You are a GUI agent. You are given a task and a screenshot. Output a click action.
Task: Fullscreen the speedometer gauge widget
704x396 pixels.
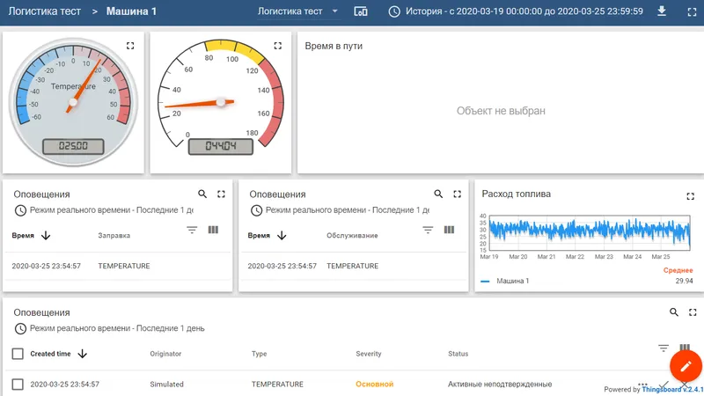tap(278, 46)
